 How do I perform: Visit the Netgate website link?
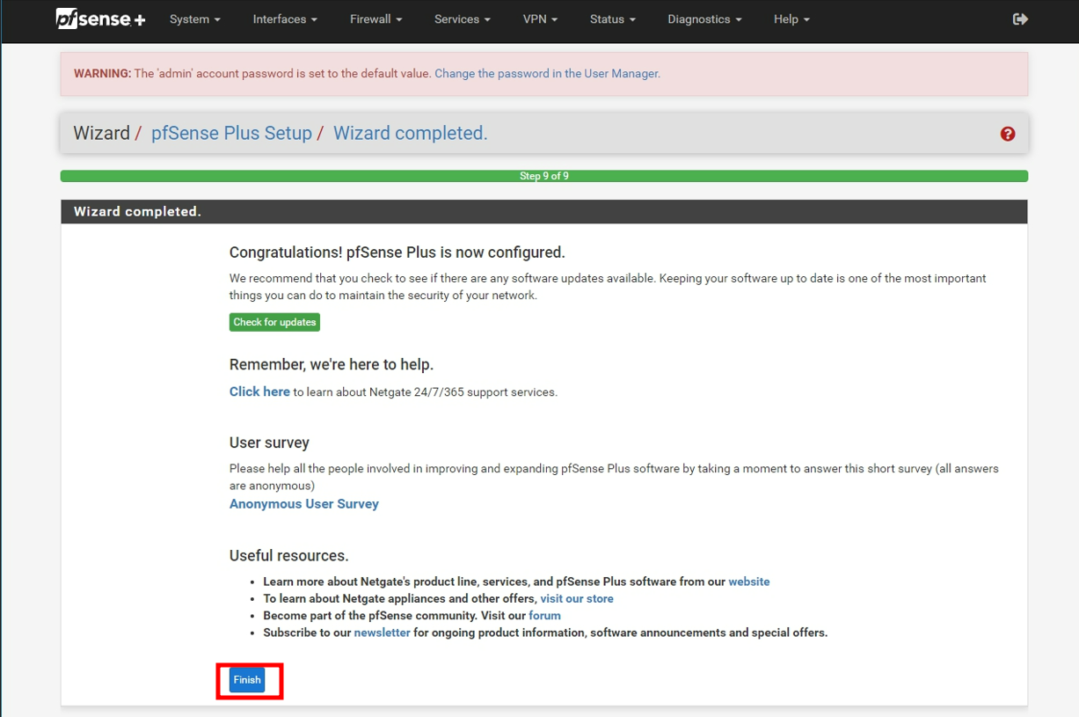pos(749,582)
